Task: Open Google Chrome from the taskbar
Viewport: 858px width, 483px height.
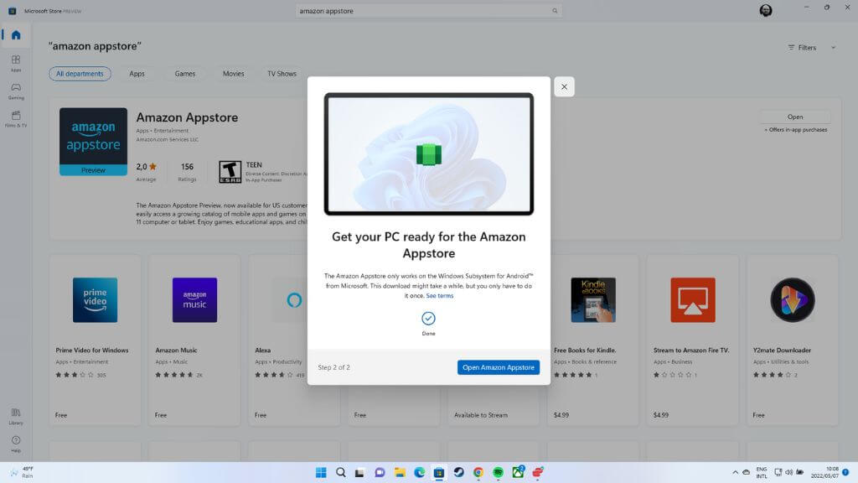Action: (478, 472)
